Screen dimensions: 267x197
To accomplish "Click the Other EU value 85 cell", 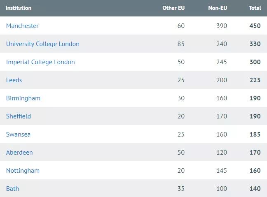I will [x=181, y=44].
